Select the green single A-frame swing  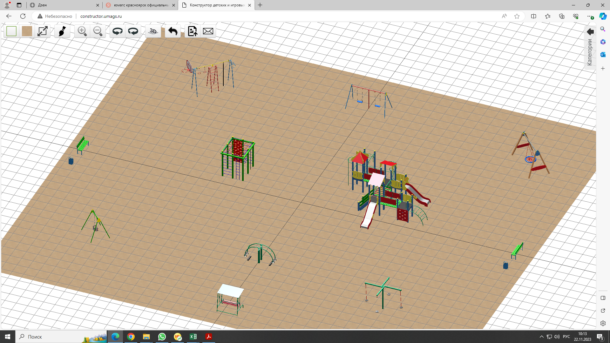[x=95, y=226]
